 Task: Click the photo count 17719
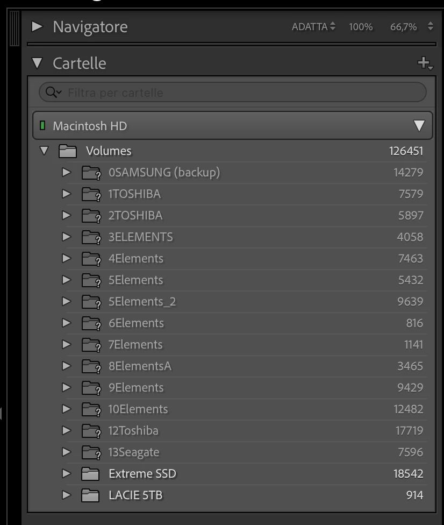(410, 430)
